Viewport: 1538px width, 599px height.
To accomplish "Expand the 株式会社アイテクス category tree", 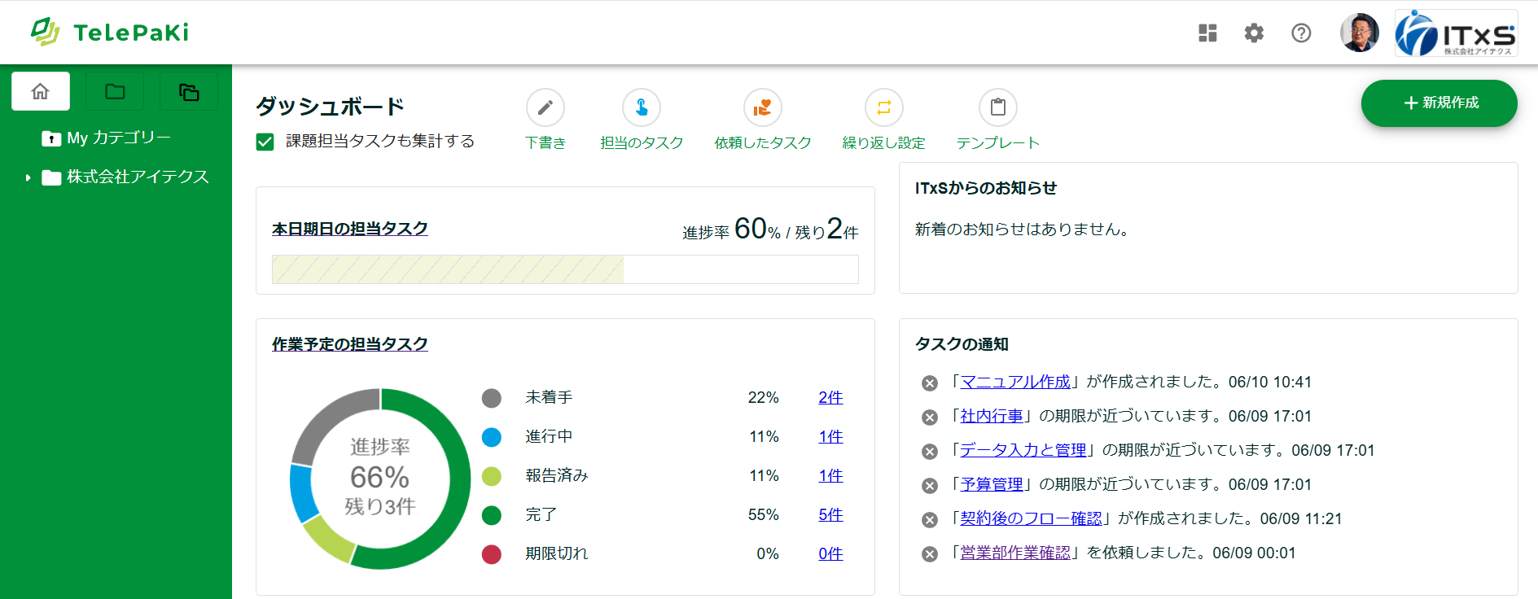I will 28,177.
